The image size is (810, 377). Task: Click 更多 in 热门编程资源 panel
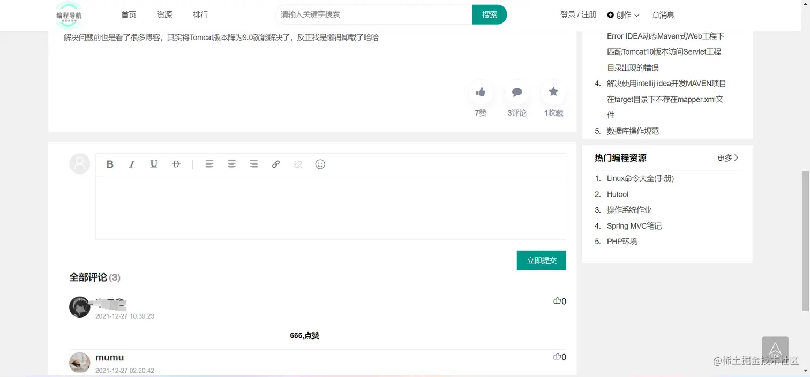point(728,158)
